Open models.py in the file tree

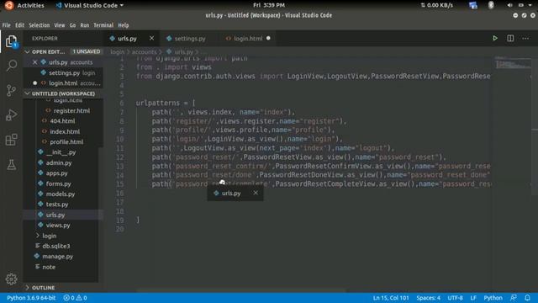tap(60, 194)
